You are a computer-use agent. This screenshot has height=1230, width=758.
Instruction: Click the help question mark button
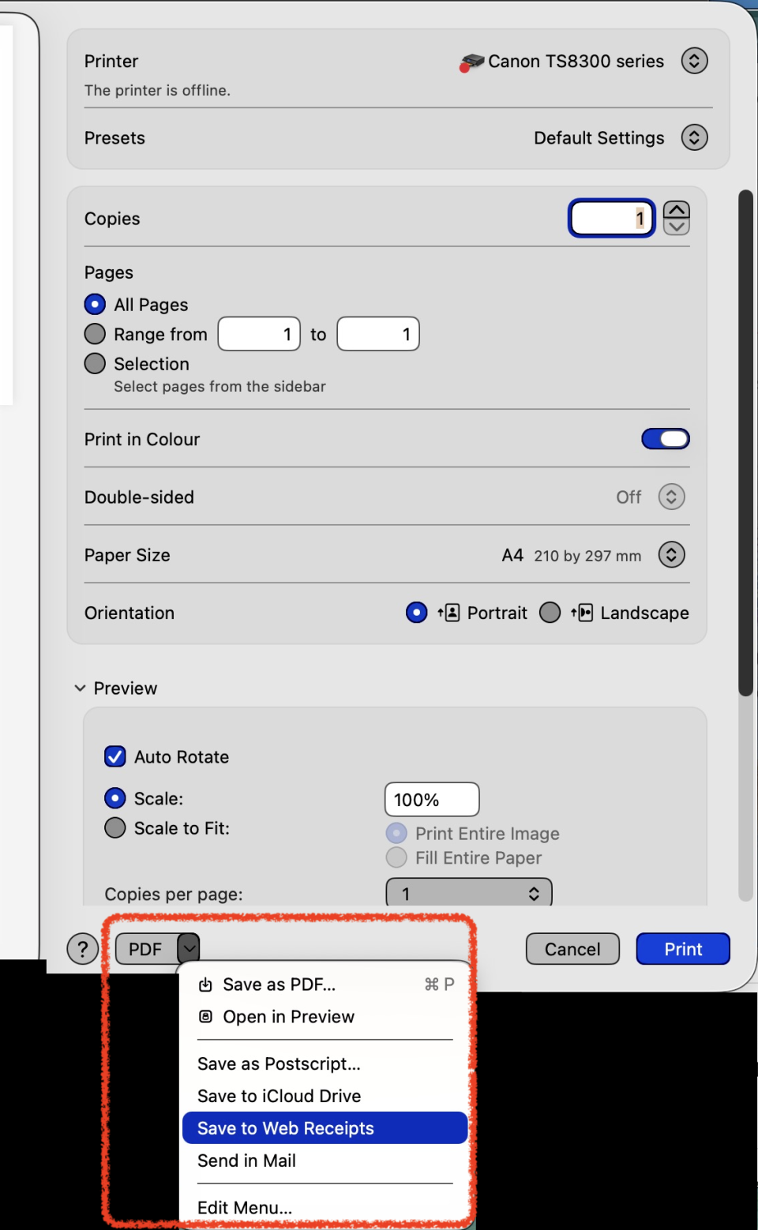(x=83, y=949)
